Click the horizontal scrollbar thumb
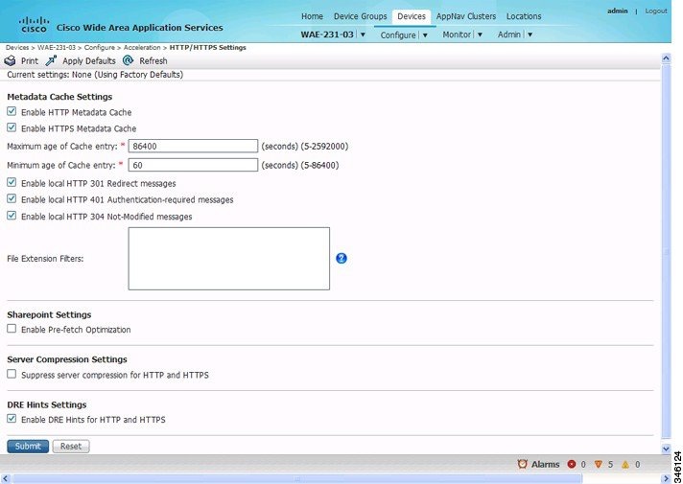 point(297,479)
